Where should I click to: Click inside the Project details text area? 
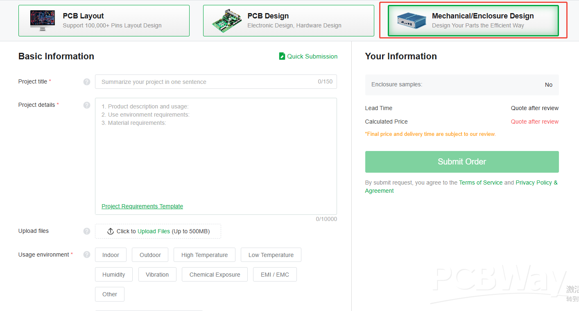216,160
